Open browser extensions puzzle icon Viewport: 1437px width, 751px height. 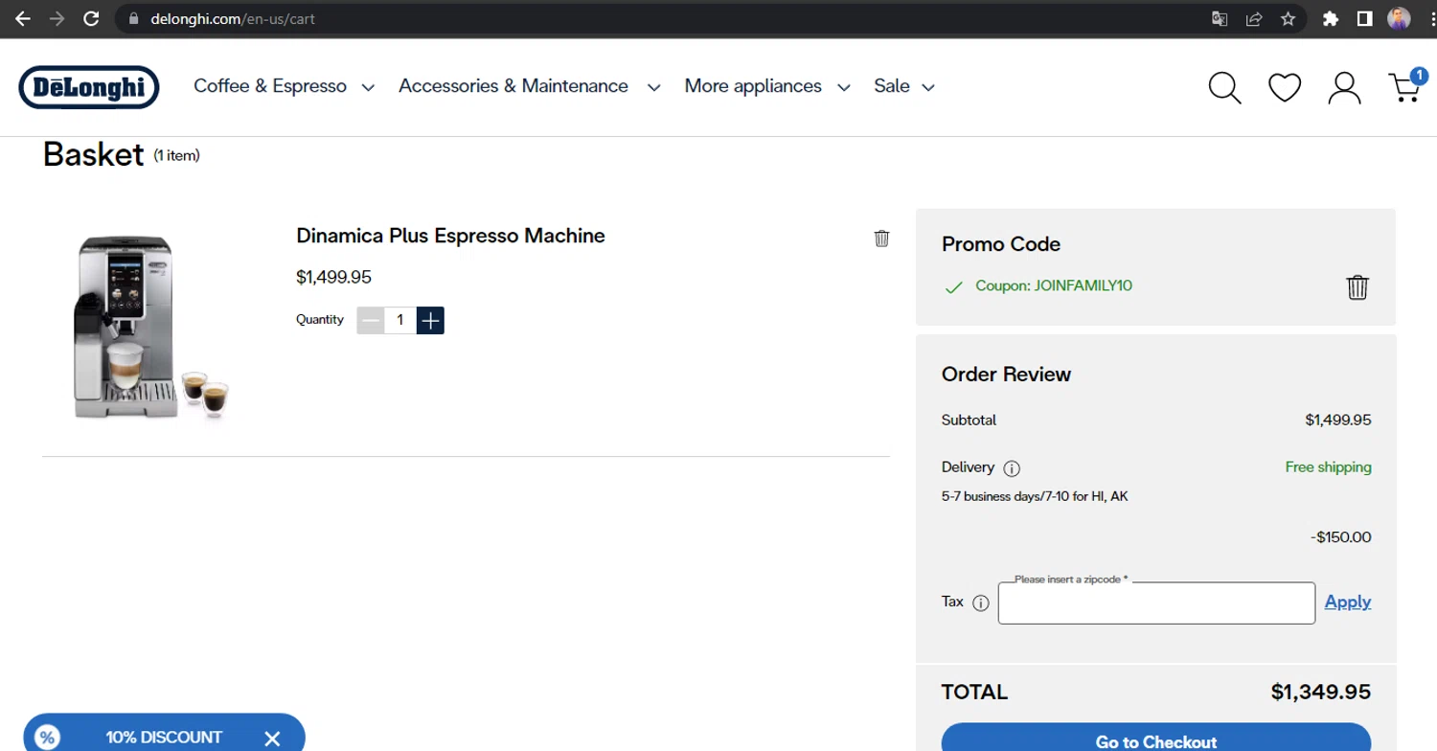(x=1330, y=18)
